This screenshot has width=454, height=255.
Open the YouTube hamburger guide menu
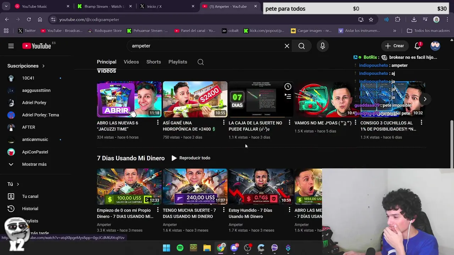coord(11,46)
